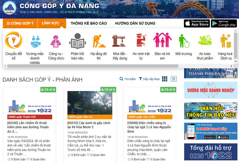Screen dimensions: 239x163
Task: Open feedback 60340 about Thuận An 2
Action: (28, 127)
